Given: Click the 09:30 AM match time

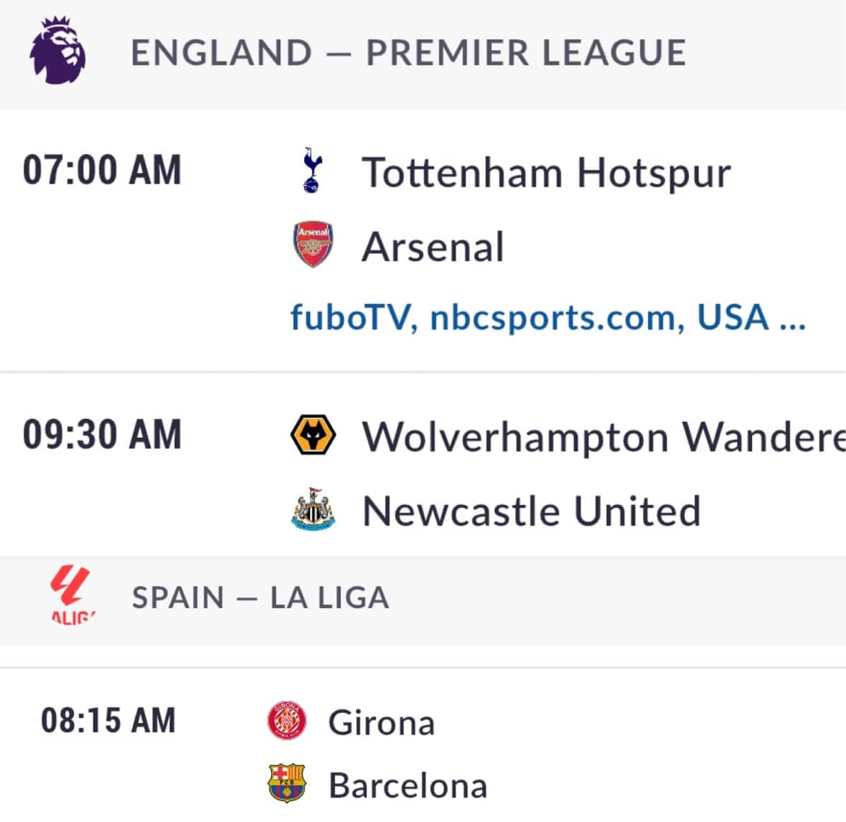Looking at the screenshot, I should 101,434.
